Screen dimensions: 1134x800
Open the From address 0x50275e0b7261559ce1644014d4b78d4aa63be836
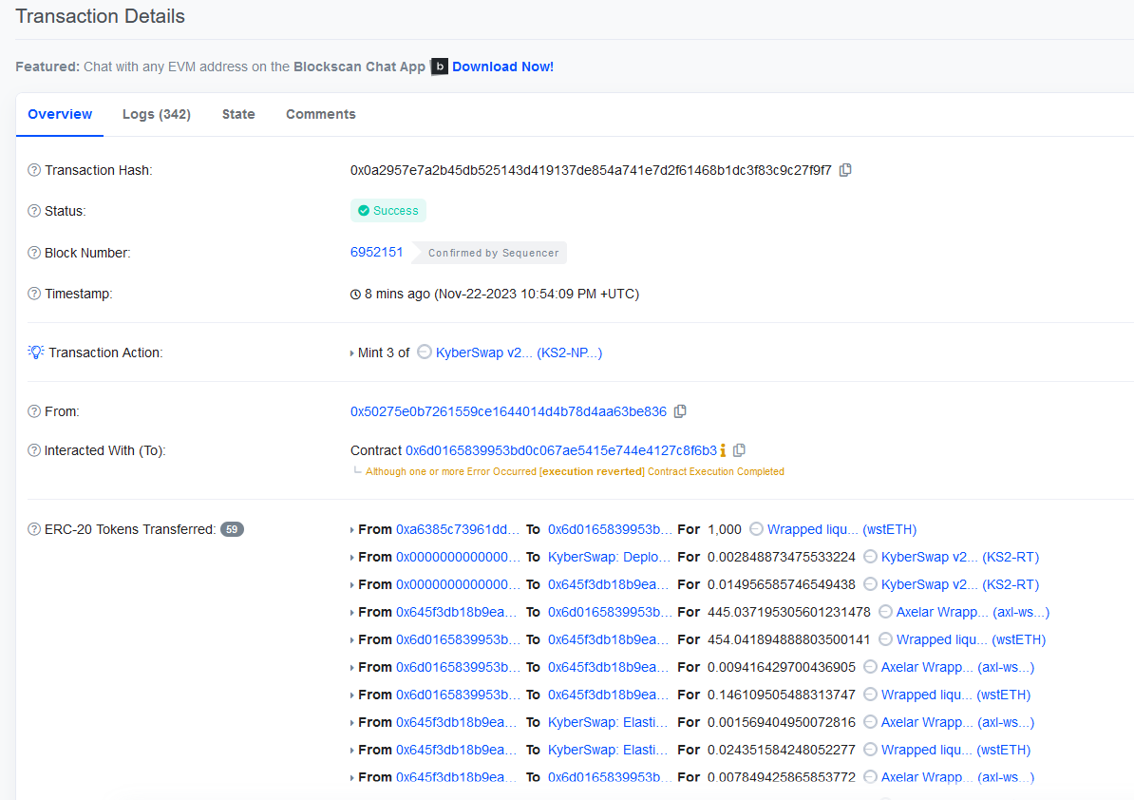point(508,411)
